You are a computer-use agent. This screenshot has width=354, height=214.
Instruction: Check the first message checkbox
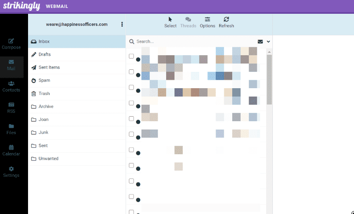coord(131,56)
